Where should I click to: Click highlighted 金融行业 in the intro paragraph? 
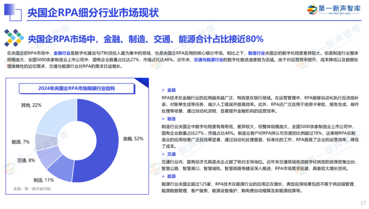point(62,53)
